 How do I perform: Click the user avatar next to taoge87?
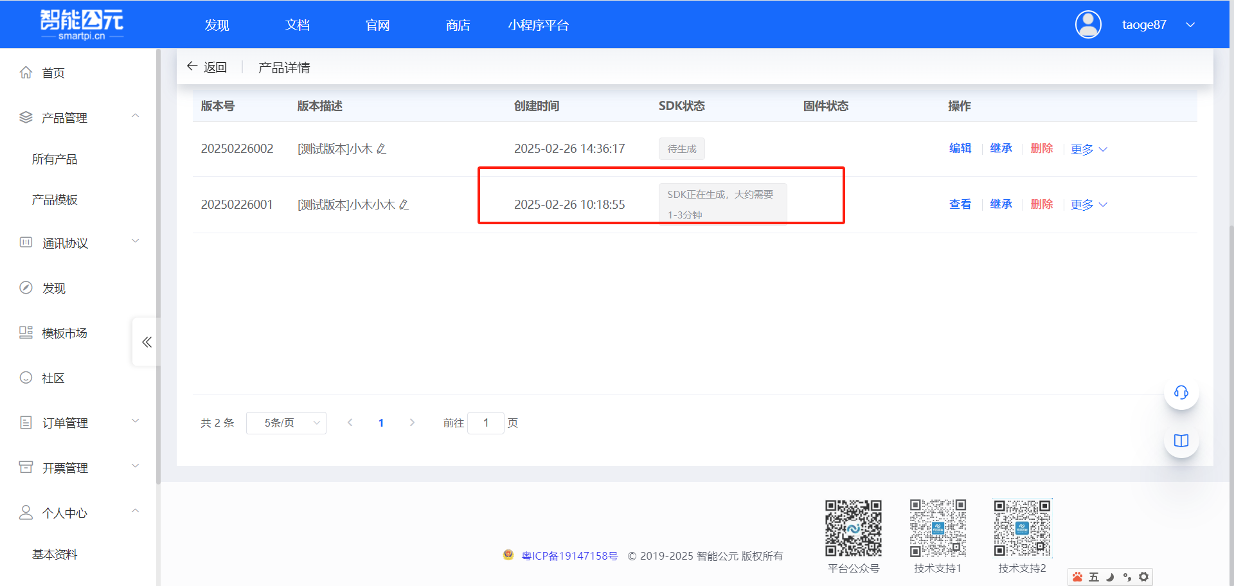(1088, 24)
